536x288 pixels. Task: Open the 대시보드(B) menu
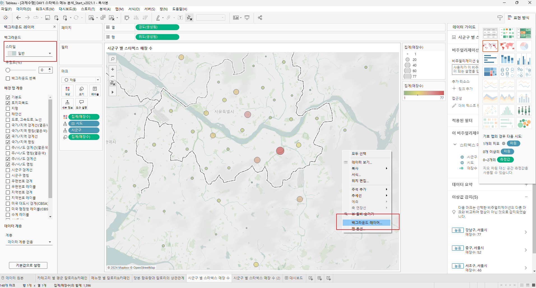[x=68, y=9]
